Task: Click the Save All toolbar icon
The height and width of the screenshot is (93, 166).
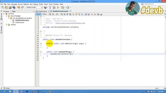Action: pyautogui.click(x=14, y=7)
